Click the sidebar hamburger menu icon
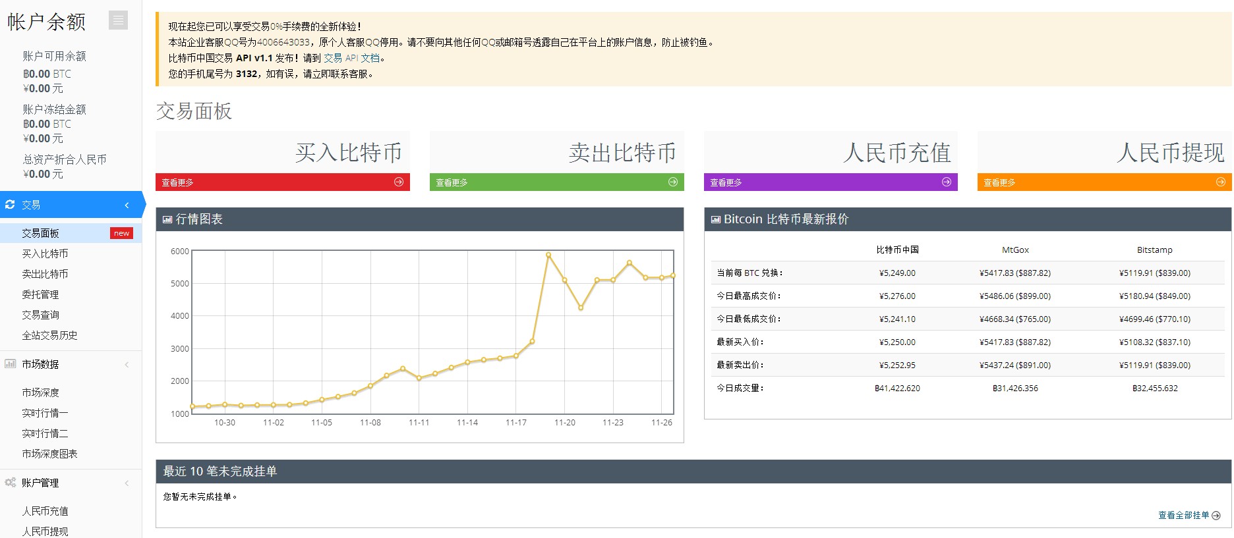1234x538 pixels. 119,20
